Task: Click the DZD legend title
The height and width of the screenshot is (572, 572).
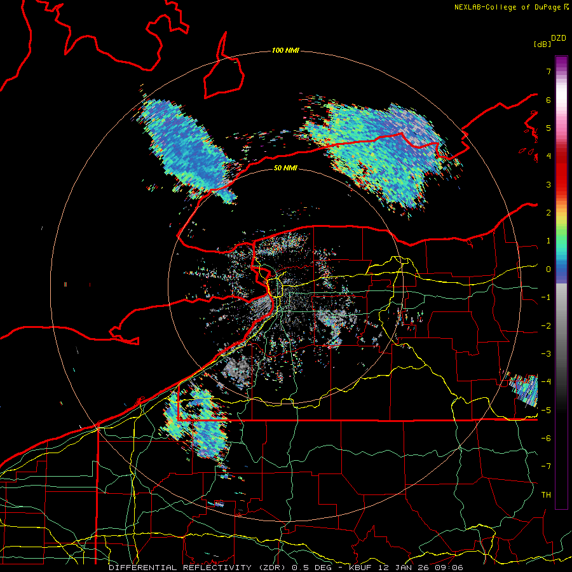Action: tap(559, 38)
